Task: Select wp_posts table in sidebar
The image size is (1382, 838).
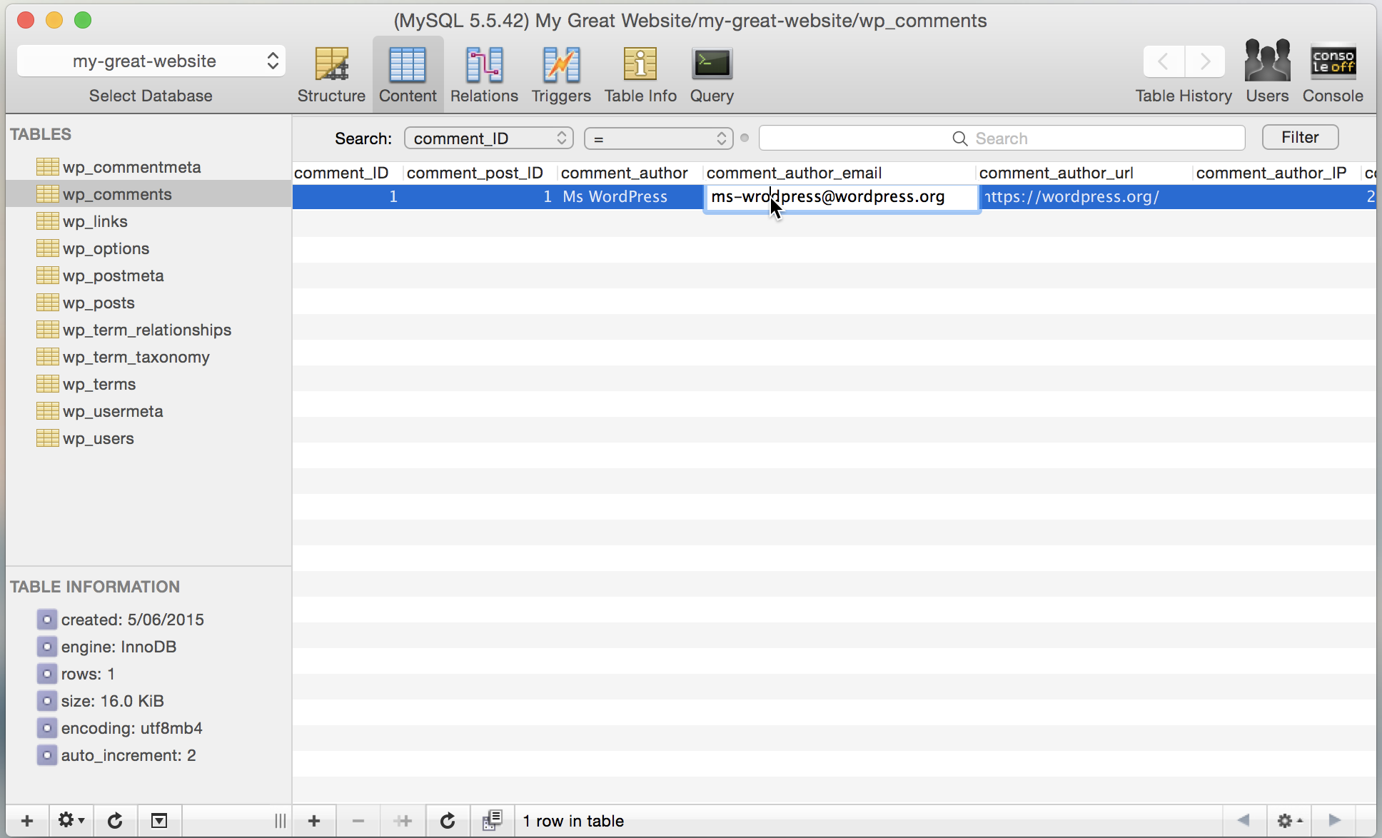Action: pyautogui.click(x=99, y=303)
